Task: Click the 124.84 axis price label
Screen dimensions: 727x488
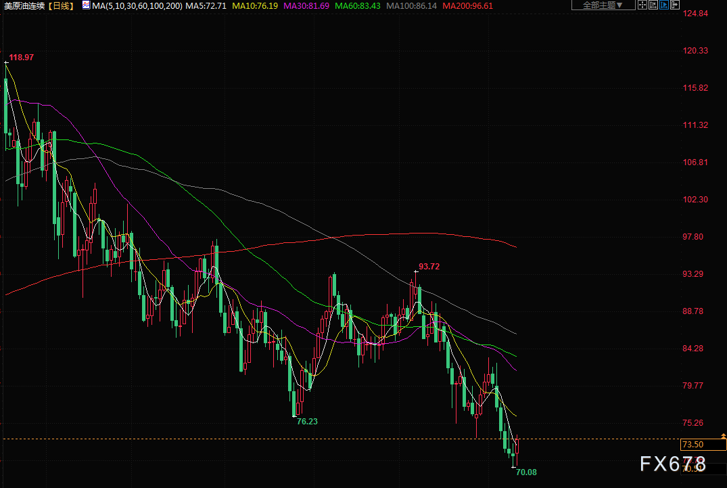Action: (695, 14)
